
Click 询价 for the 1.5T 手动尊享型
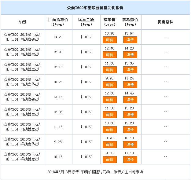pyautogui.click(x=109, y=160)
